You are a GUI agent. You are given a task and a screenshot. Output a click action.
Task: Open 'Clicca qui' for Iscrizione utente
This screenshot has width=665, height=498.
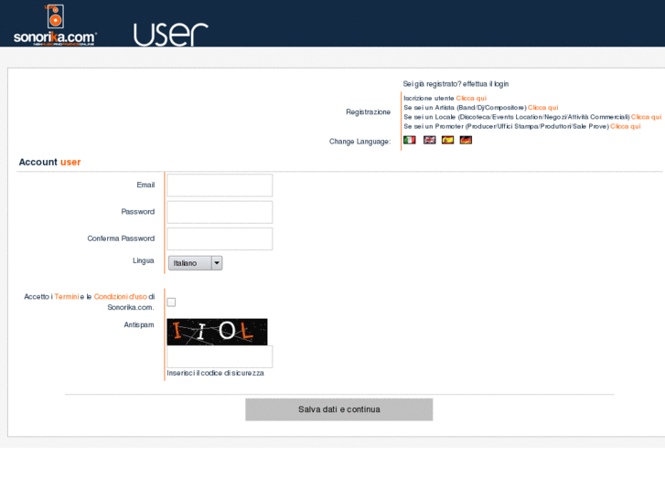[471, 99]
